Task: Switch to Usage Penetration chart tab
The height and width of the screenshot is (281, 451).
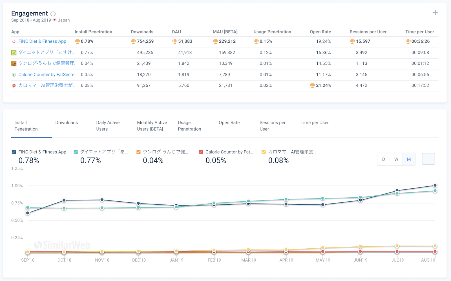Action: click(189, 126)
